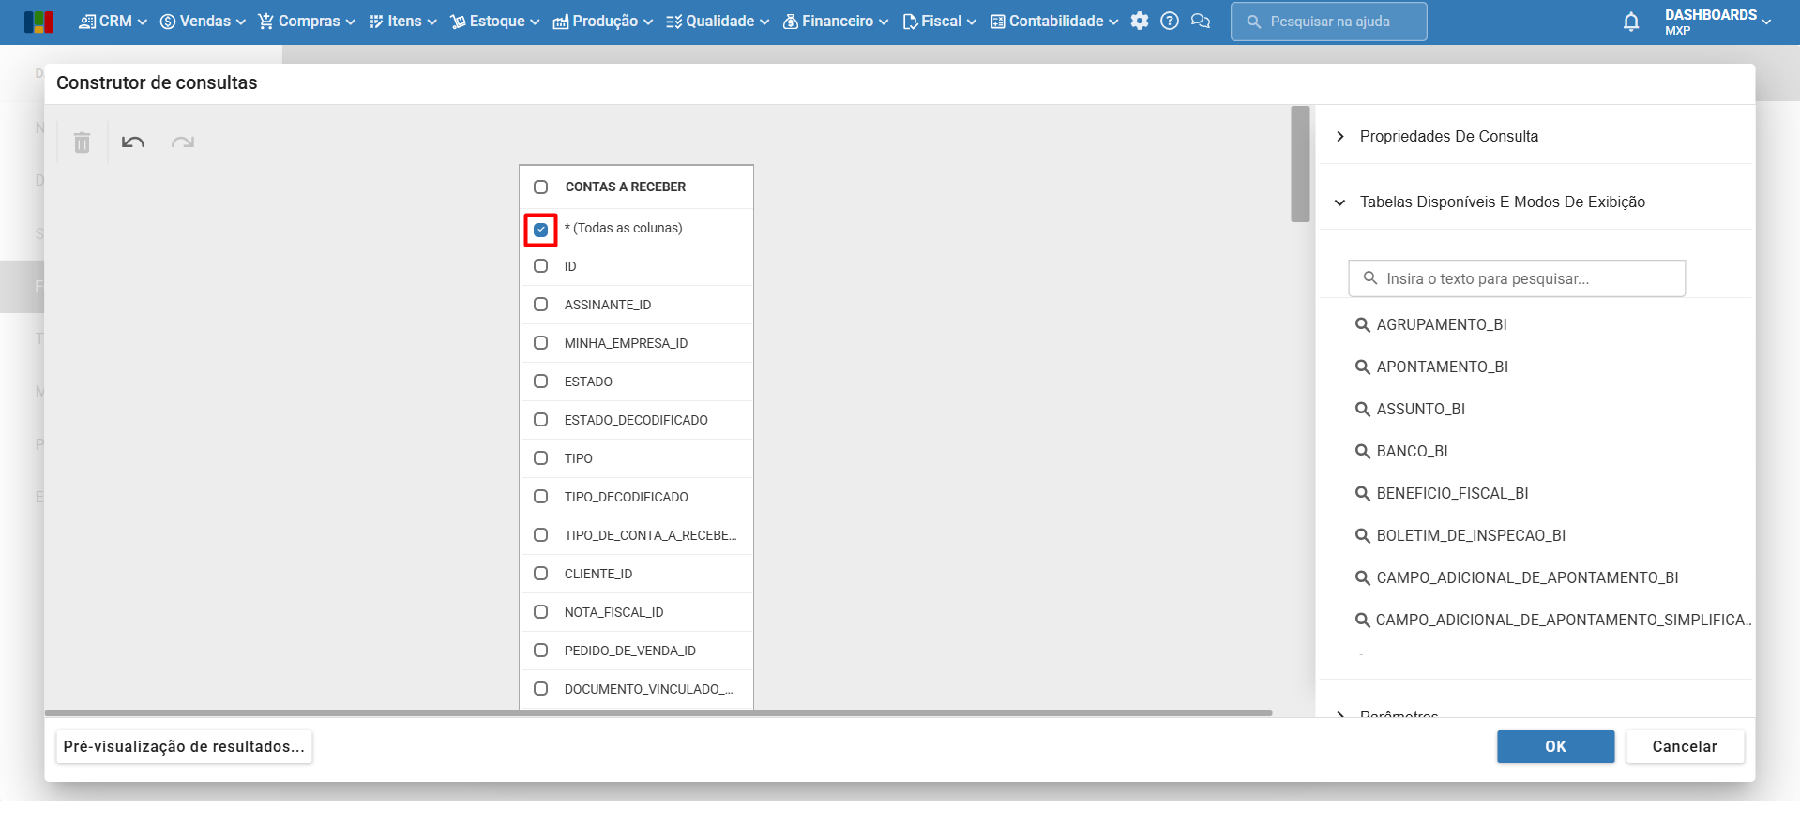The image size is (1800, 838).
Task: Click magnifier icon beside BENEFICIO_FISCAL_BI
Action: [1363, 493]
